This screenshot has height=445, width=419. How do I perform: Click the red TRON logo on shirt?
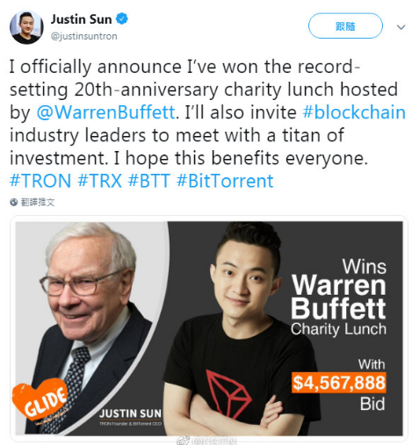pyautogui.click(x=228, y=393)
